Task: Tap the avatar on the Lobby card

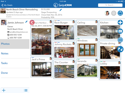Action: pyautogui.click(x=119, y=63)
